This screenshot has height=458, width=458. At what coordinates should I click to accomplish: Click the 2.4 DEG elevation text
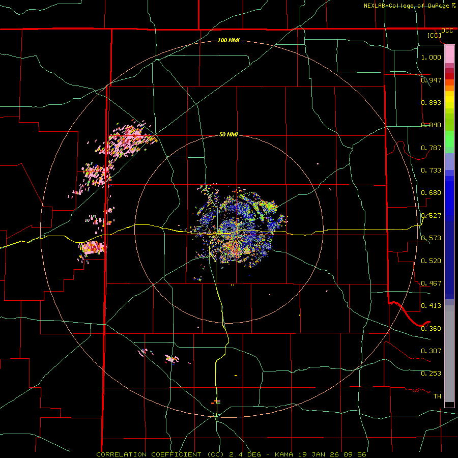[x=244, y=454]
